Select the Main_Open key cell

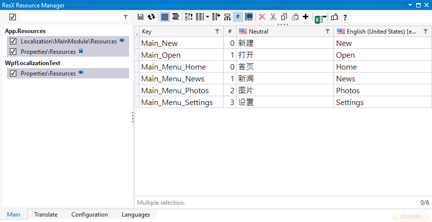[x=181, y=55]
